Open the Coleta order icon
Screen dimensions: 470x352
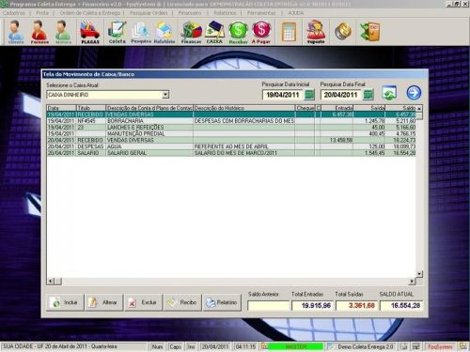(117, 32)
